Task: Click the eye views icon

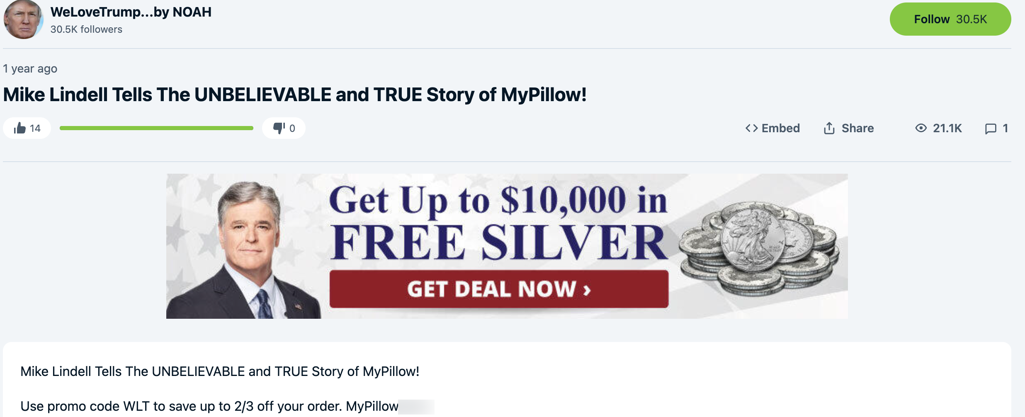Action: click(921, 128)
